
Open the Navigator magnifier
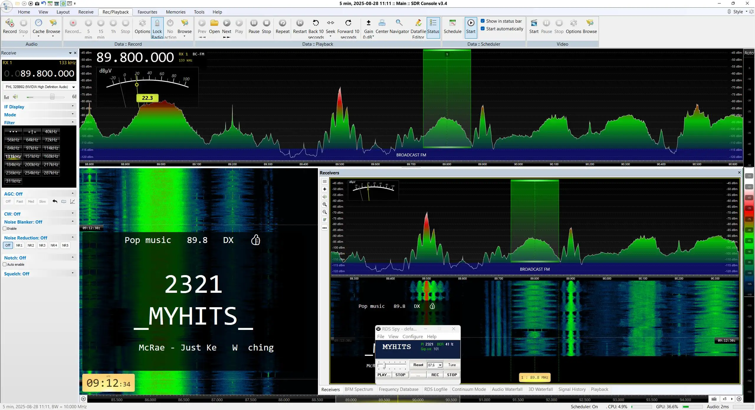point(399,23)
